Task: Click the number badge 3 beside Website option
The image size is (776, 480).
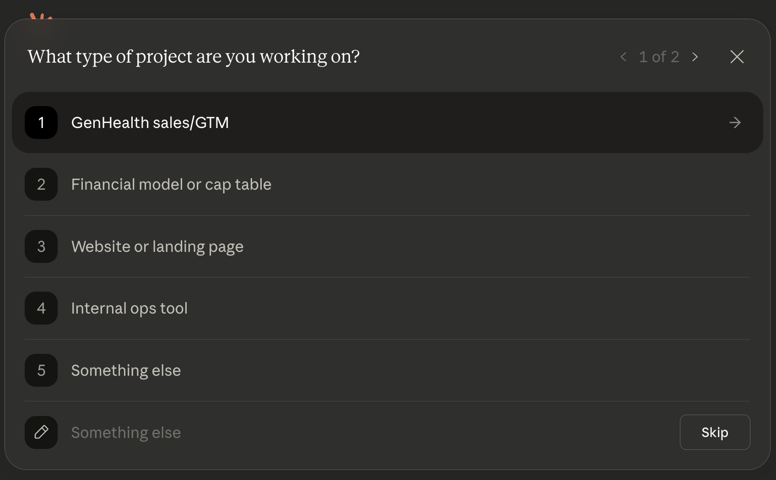Action: pos(41,246)
